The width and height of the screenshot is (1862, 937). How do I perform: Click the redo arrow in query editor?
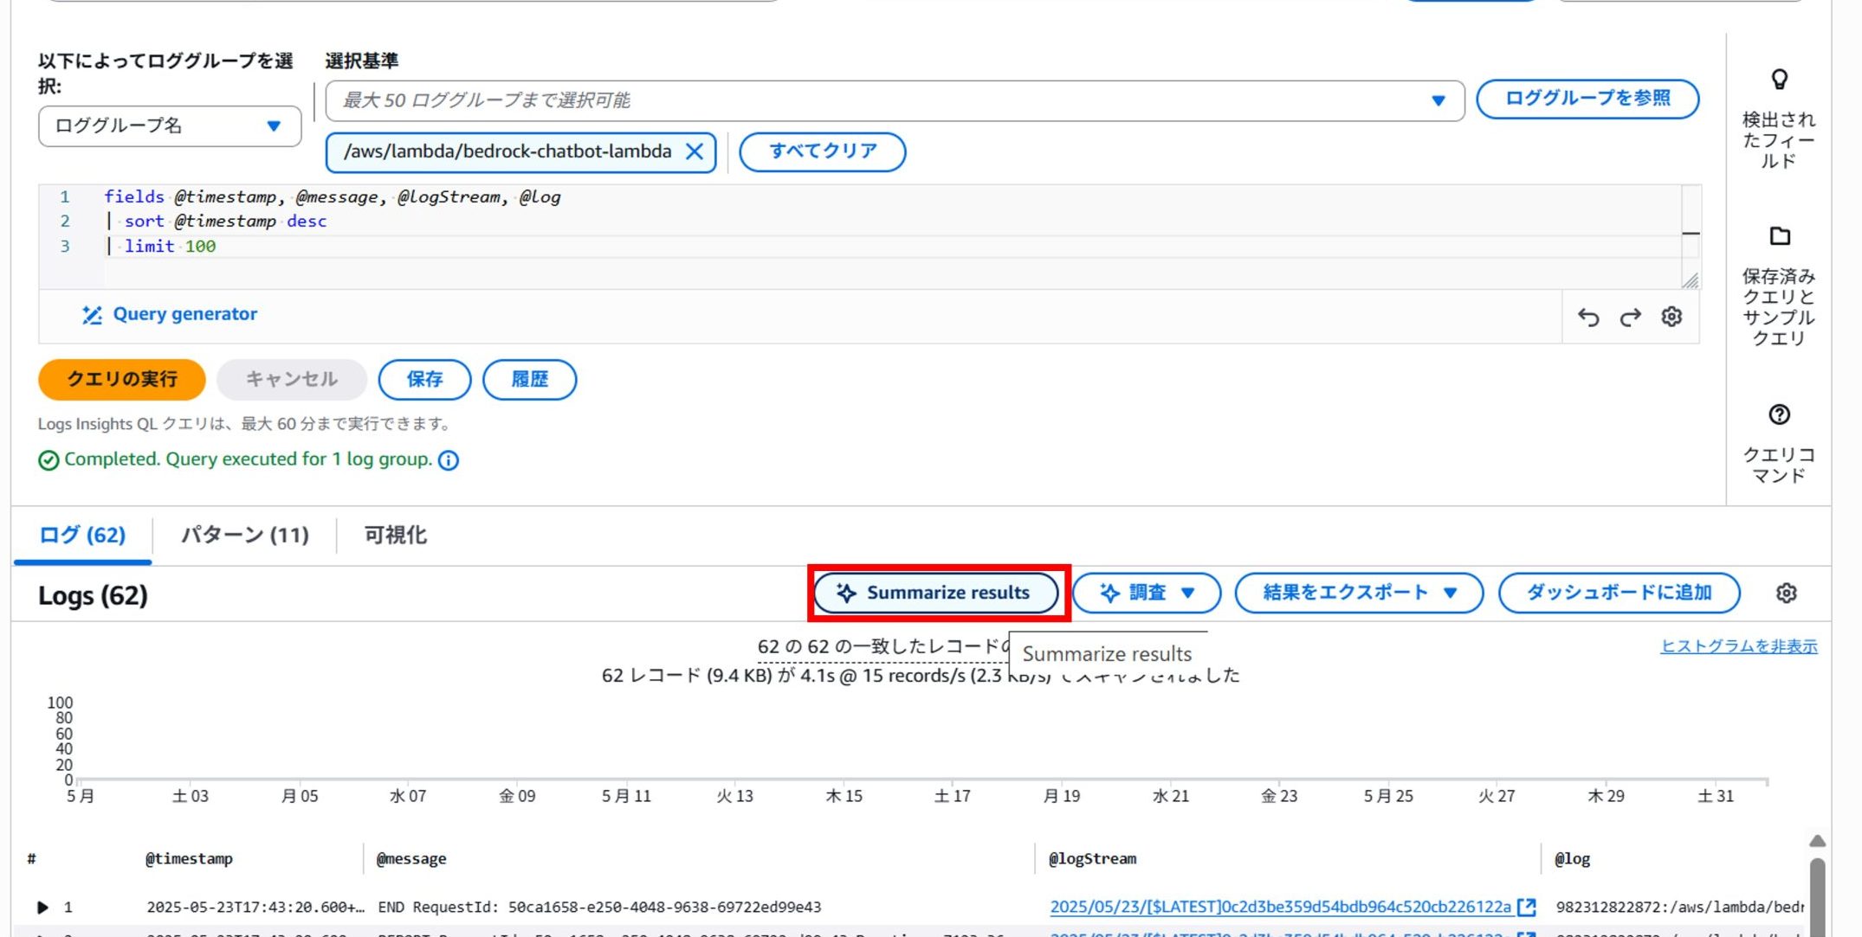1630,318
